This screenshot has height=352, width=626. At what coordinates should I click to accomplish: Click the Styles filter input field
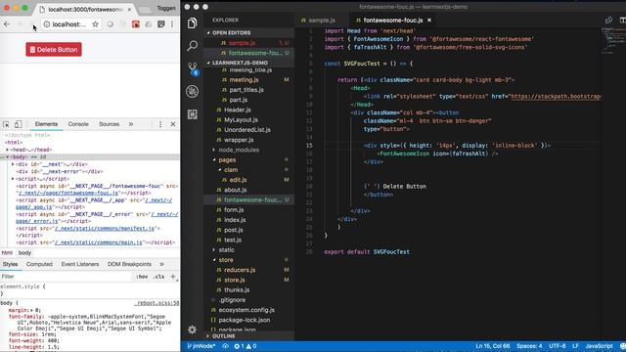pyautogui.click(x=66, y=276)
